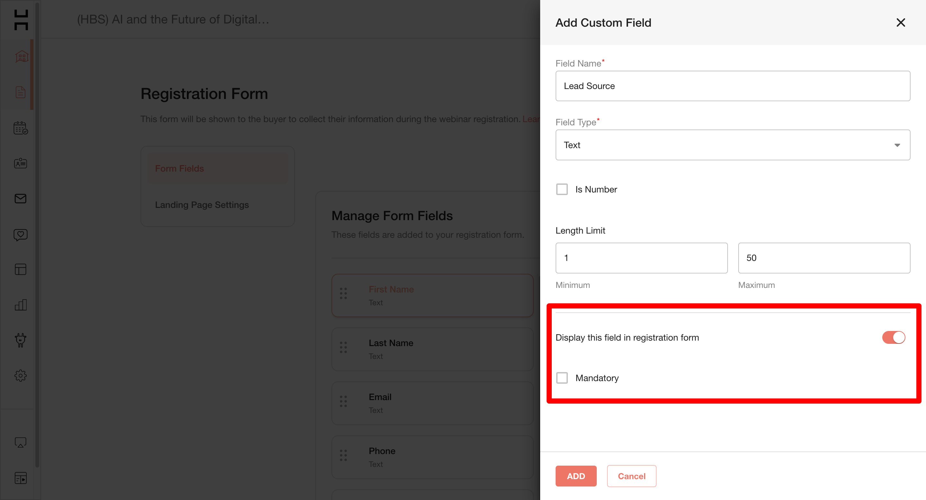Screen dimensions: 926x500
Task: Check the Is Number checkbox
Action: pyautogui.click(x=562, y=189)
